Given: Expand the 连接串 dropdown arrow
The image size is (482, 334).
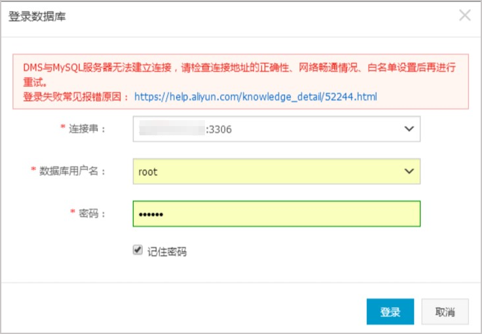Looking at the screenshot, I should pyautogui.click(x=409, y=129).
